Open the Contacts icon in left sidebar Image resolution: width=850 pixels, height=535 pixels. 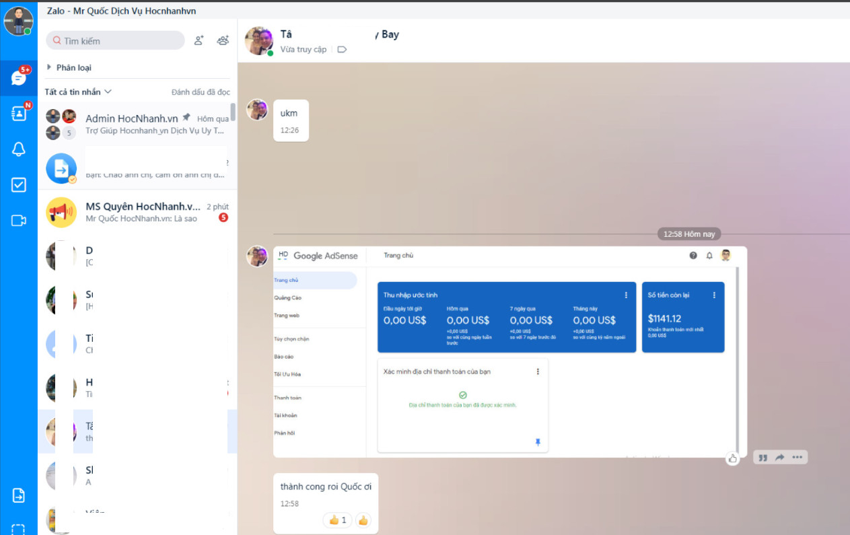click(19, 113)
